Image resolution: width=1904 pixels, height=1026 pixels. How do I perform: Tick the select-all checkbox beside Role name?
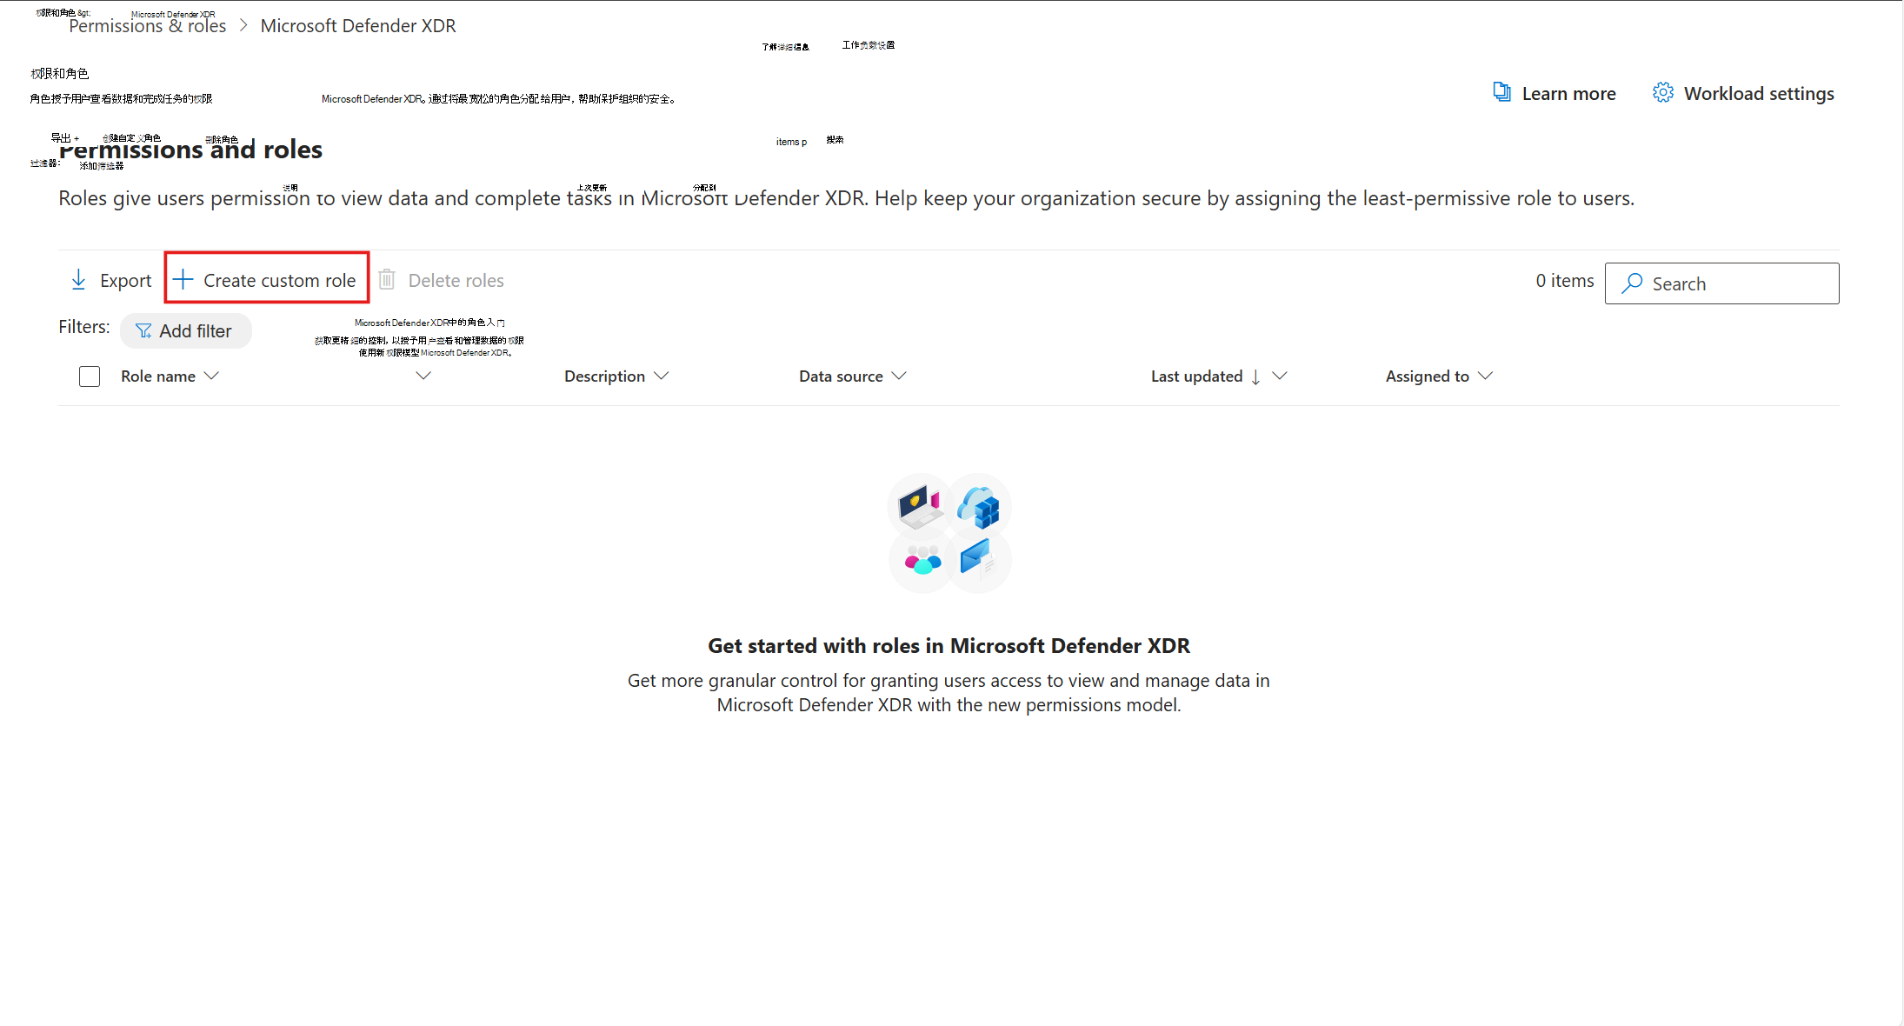(90, 376)
